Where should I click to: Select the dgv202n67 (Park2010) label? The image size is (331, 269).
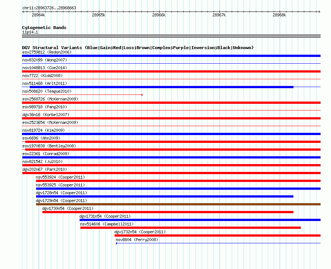(45, 169)
